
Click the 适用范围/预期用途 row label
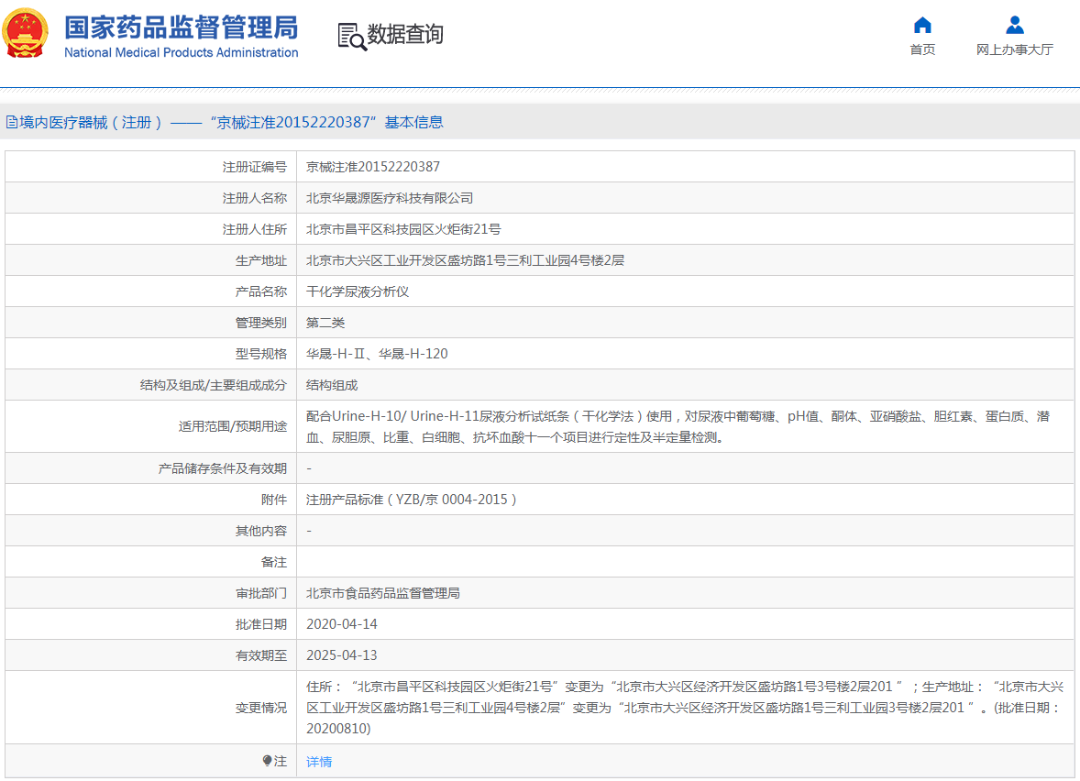(x=233, y=427)
